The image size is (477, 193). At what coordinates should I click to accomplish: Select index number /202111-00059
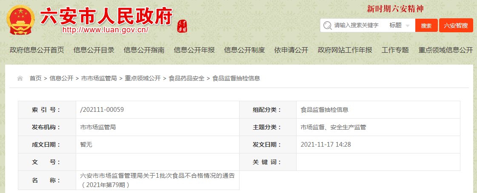[102, 110]
